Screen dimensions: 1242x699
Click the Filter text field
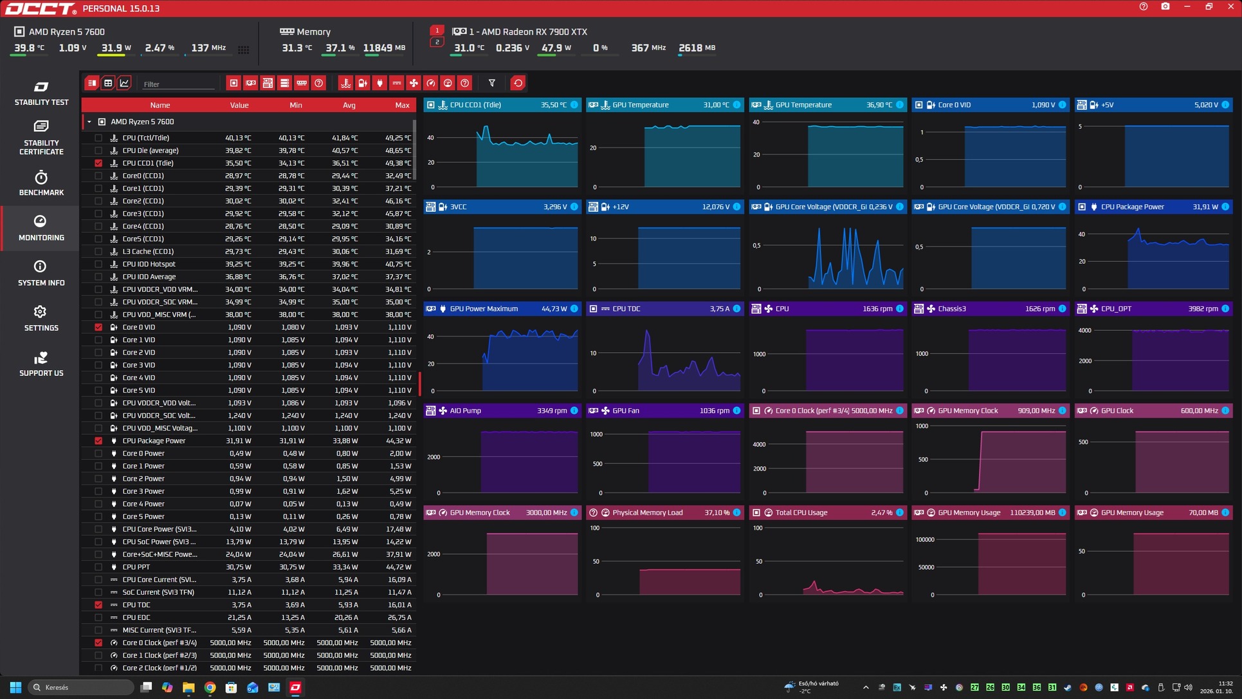(178, 84)
